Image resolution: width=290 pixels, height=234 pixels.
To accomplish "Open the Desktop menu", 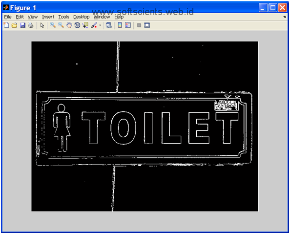I will pyautogui.click(x=82, y=17).
